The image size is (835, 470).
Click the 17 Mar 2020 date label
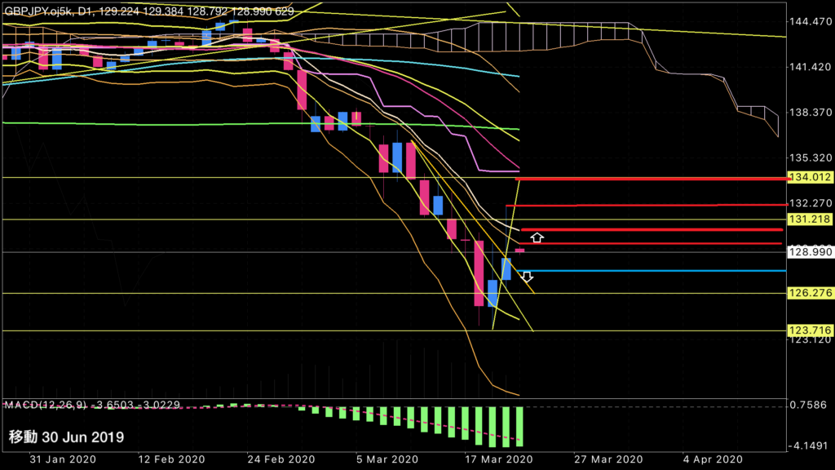point(499,459)
